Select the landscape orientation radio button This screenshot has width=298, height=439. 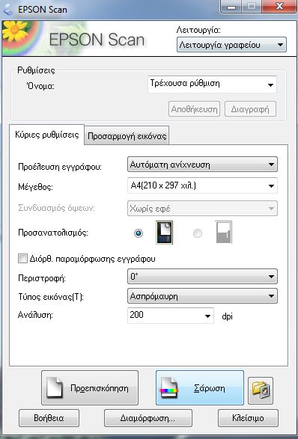pyautogui.click(x=198, y=233)
